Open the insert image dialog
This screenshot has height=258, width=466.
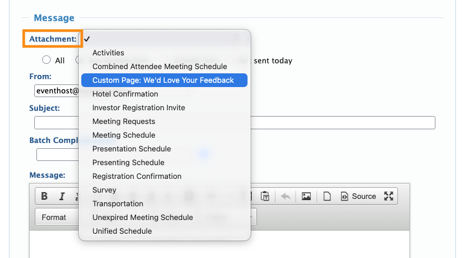pyautogui.click(x=306, y=196)
